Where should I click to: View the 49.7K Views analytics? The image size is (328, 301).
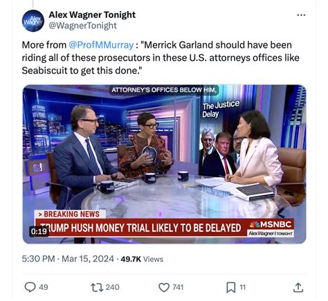(x=142, y=259)
